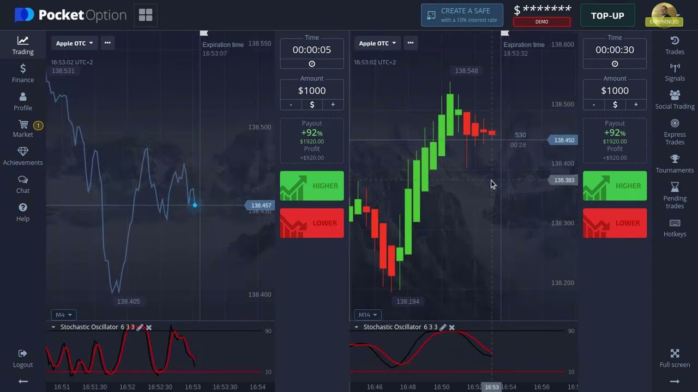Collapse left Stochastic Oscillator panel arrow
Viewport: 698px width, 392px height.
pyautogui.click(x=53, y=327)
